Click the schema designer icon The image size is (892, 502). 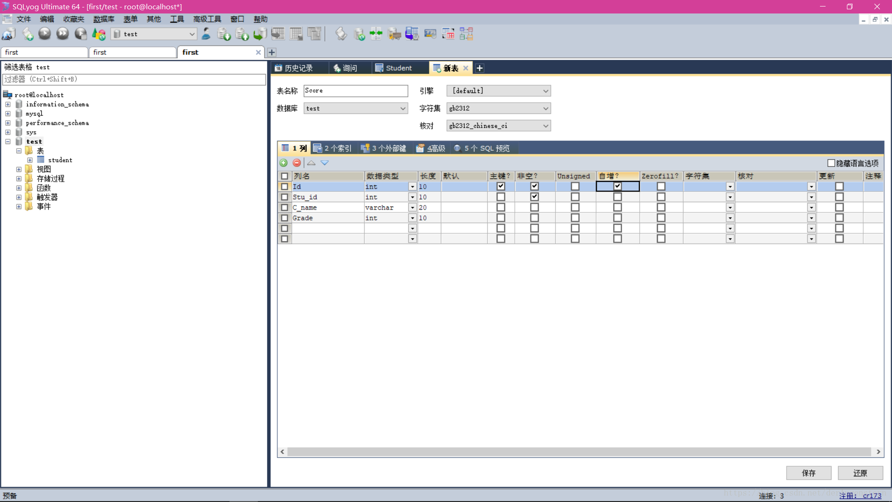[x=466, y=34]
